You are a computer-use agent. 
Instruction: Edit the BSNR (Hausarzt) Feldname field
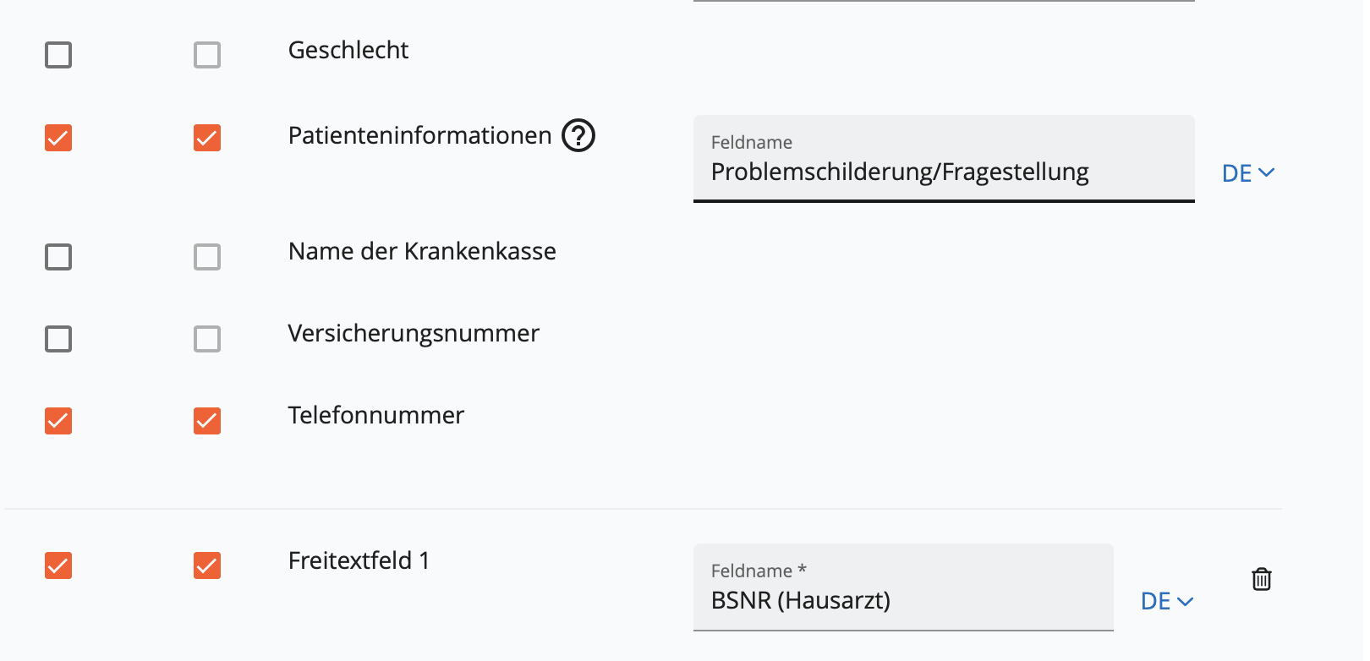[903, 587]
